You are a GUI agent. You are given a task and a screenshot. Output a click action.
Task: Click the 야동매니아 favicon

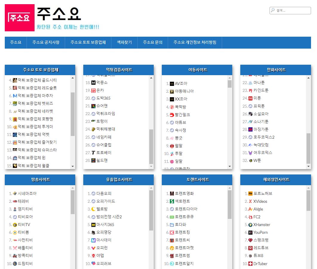[x=172, y=92]
